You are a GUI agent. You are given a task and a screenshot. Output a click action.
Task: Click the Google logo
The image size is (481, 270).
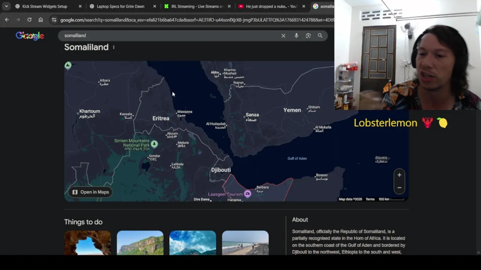(30, 36)
